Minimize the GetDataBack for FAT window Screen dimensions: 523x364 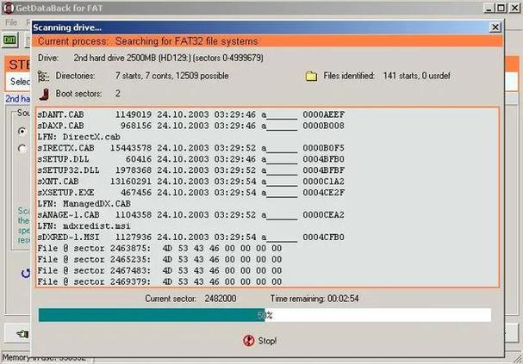tap(489, 8)
